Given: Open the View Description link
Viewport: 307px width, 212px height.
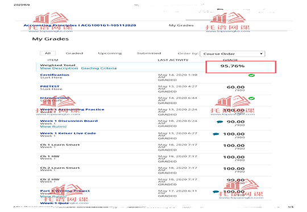Looking at the screenshot, I should coord(59,69).
